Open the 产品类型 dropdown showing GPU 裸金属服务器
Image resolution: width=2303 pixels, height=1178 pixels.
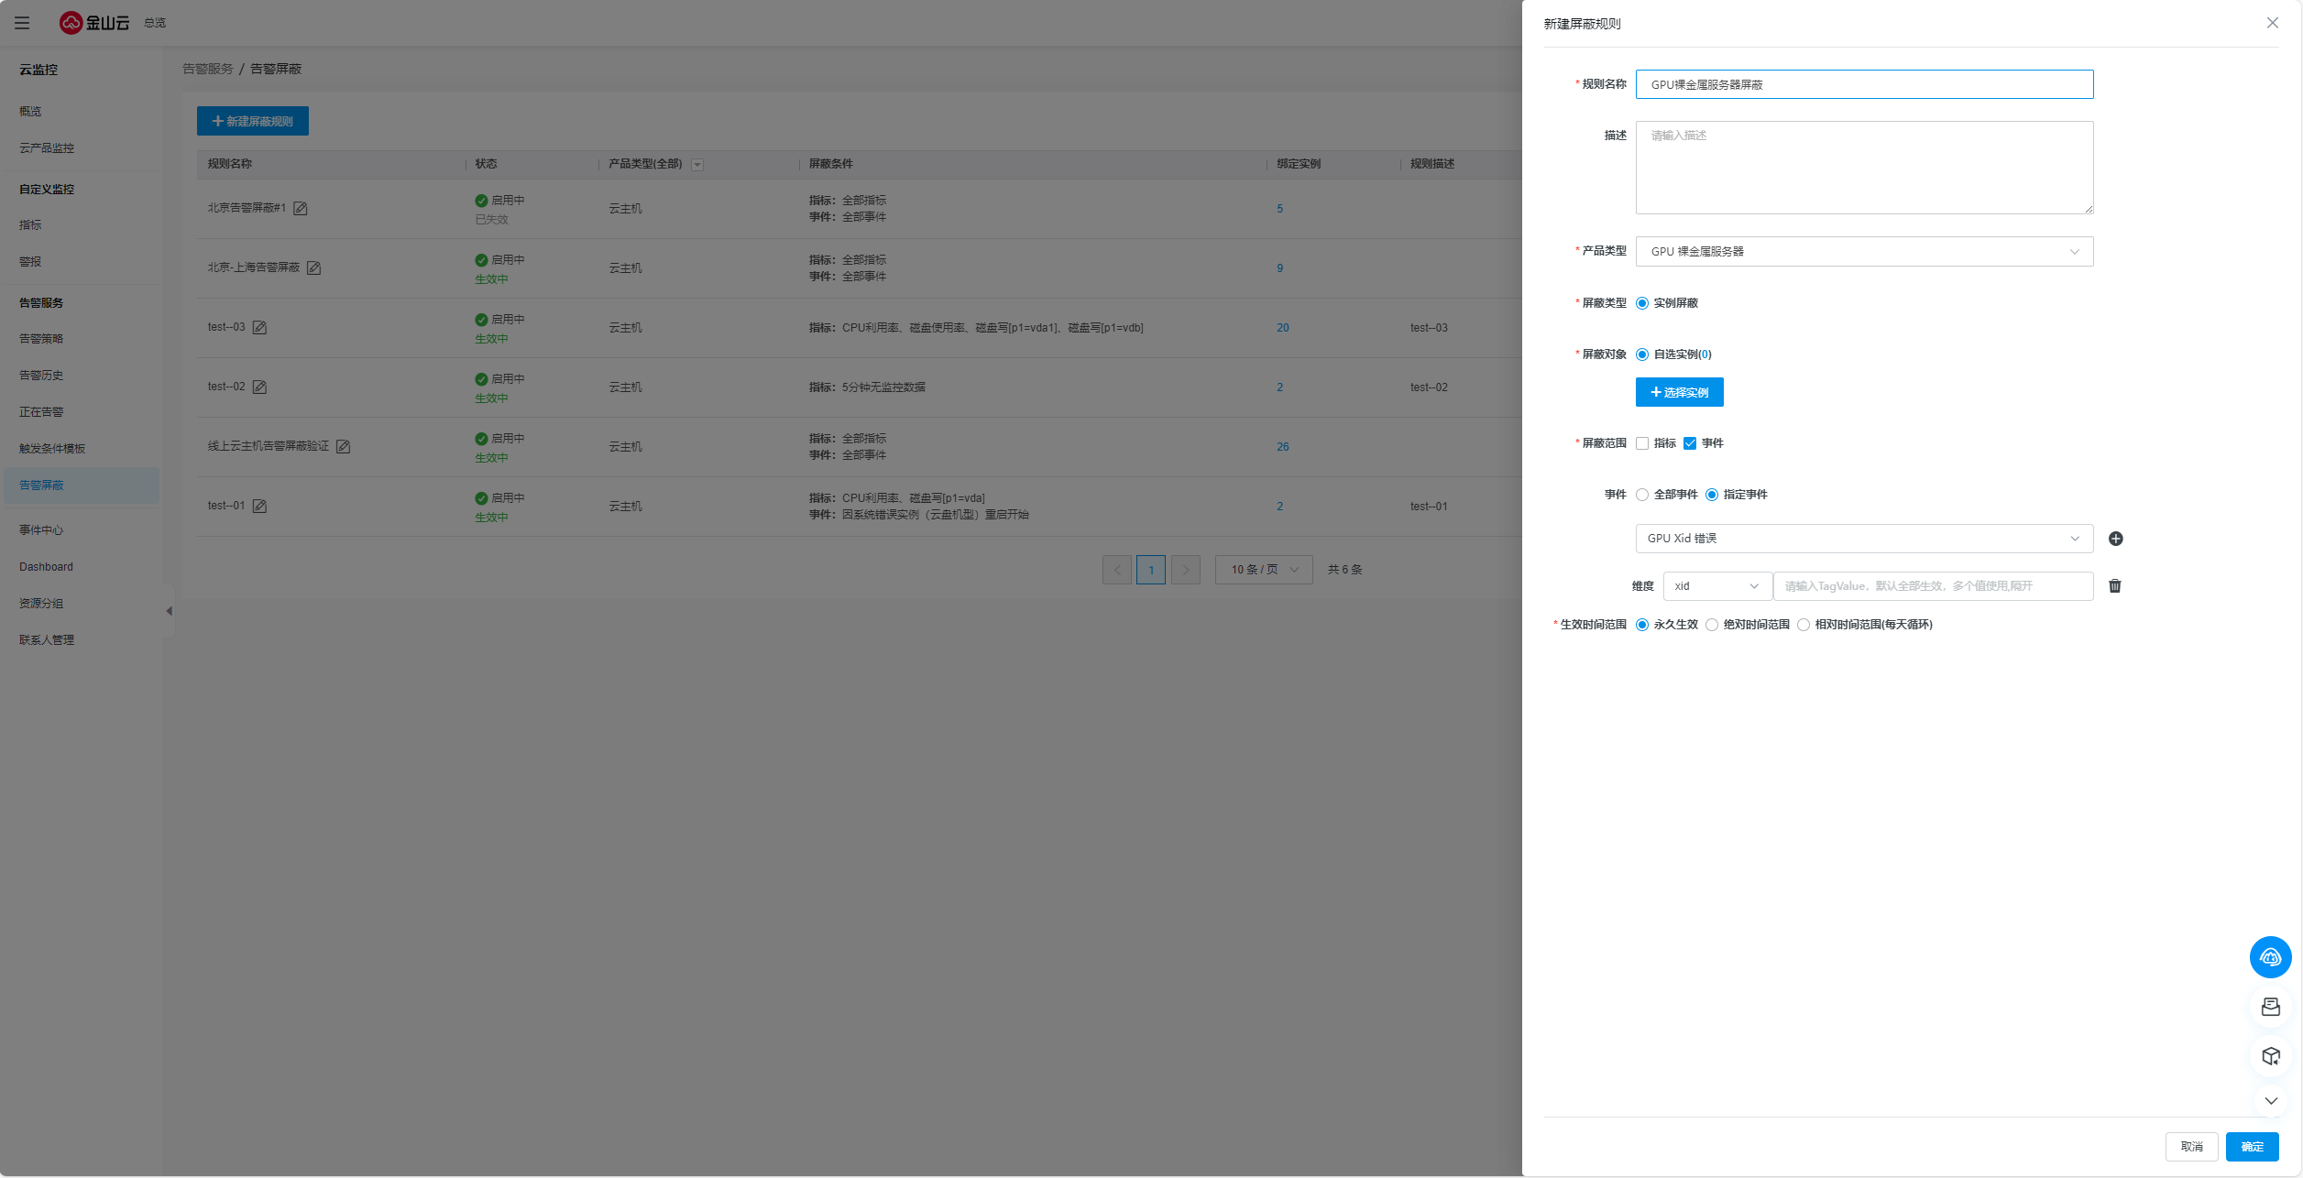click(1863, 252)
